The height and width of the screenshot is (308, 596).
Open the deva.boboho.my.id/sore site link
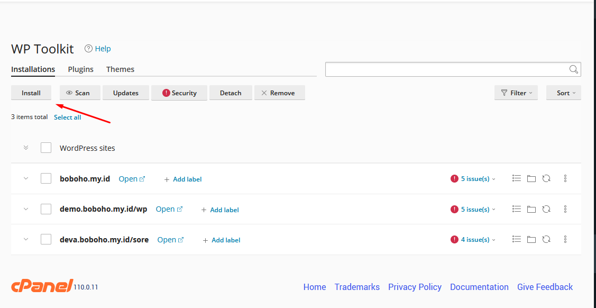(x=171, y=240)
